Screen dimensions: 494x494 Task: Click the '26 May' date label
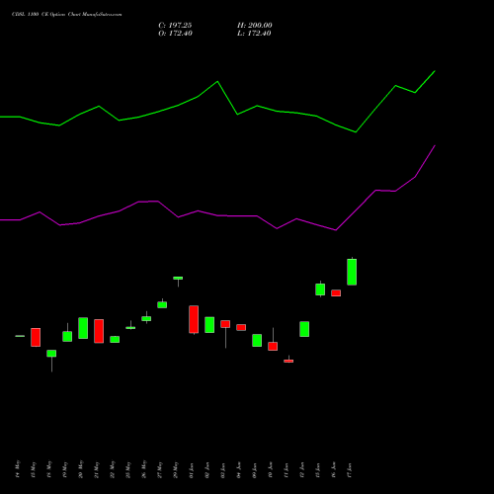(144, 469)
